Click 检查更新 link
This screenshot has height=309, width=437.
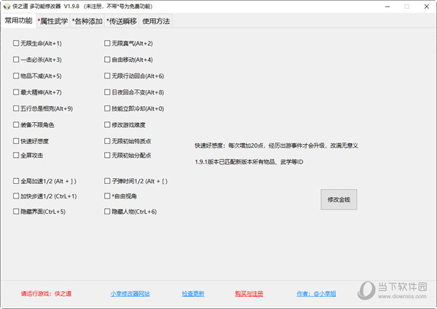coord(193,294)
